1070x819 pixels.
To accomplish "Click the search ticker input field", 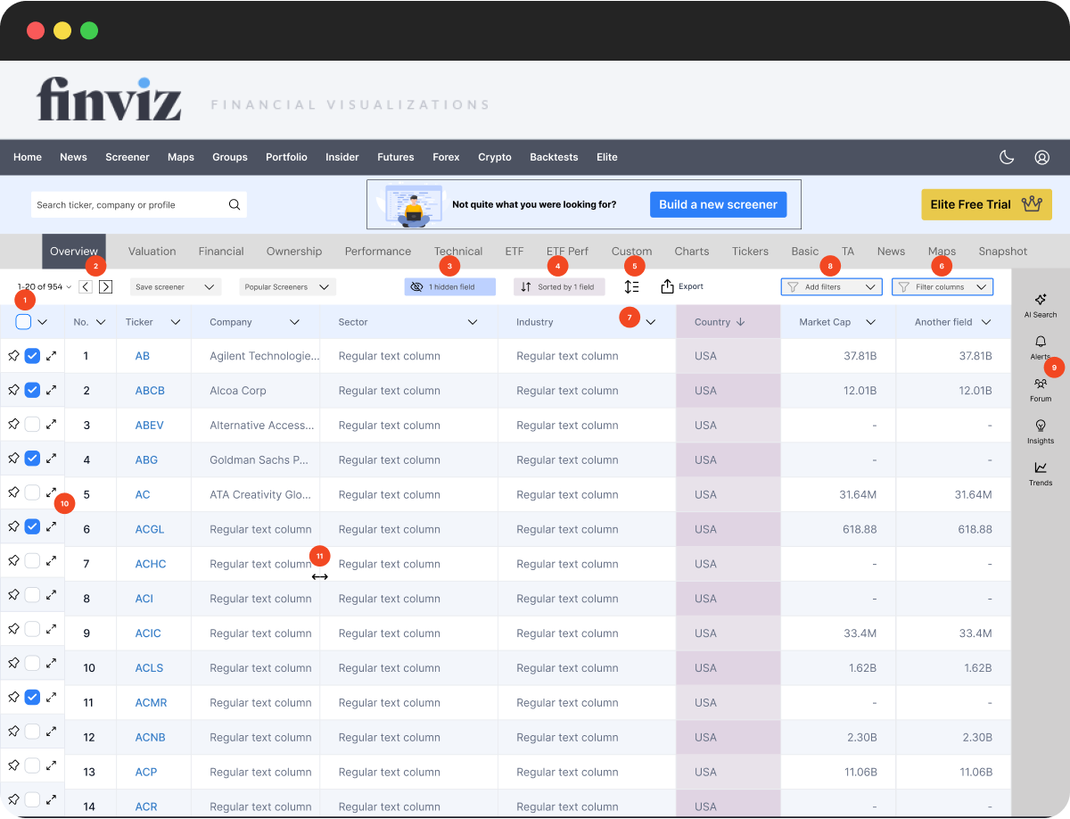I will point(129,205).
